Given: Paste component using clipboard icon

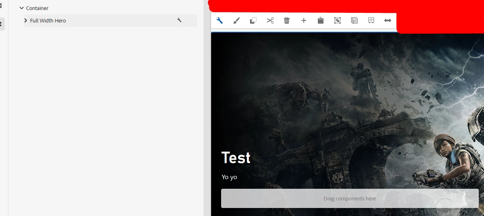Looking at the screenshot, I should 321,20.
